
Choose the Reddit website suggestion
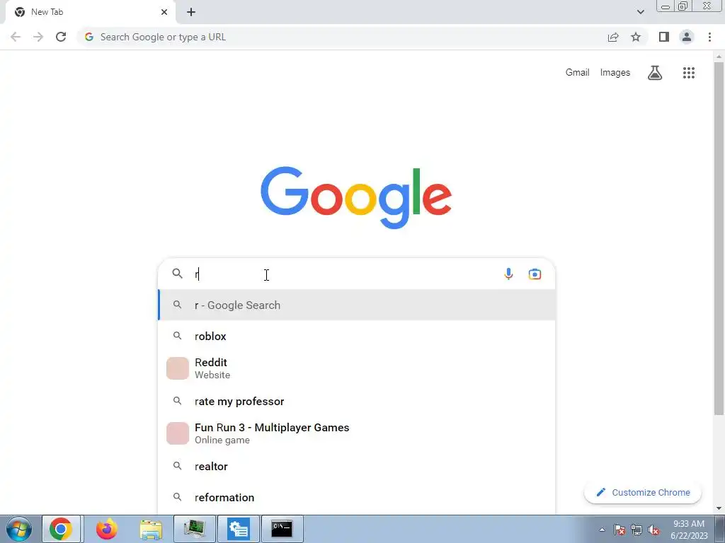pyautogui.click(x=357, y=368)
